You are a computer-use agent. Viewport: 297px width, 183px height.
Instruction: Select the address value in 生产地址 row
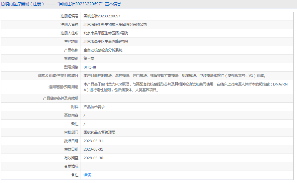point(106,42)
